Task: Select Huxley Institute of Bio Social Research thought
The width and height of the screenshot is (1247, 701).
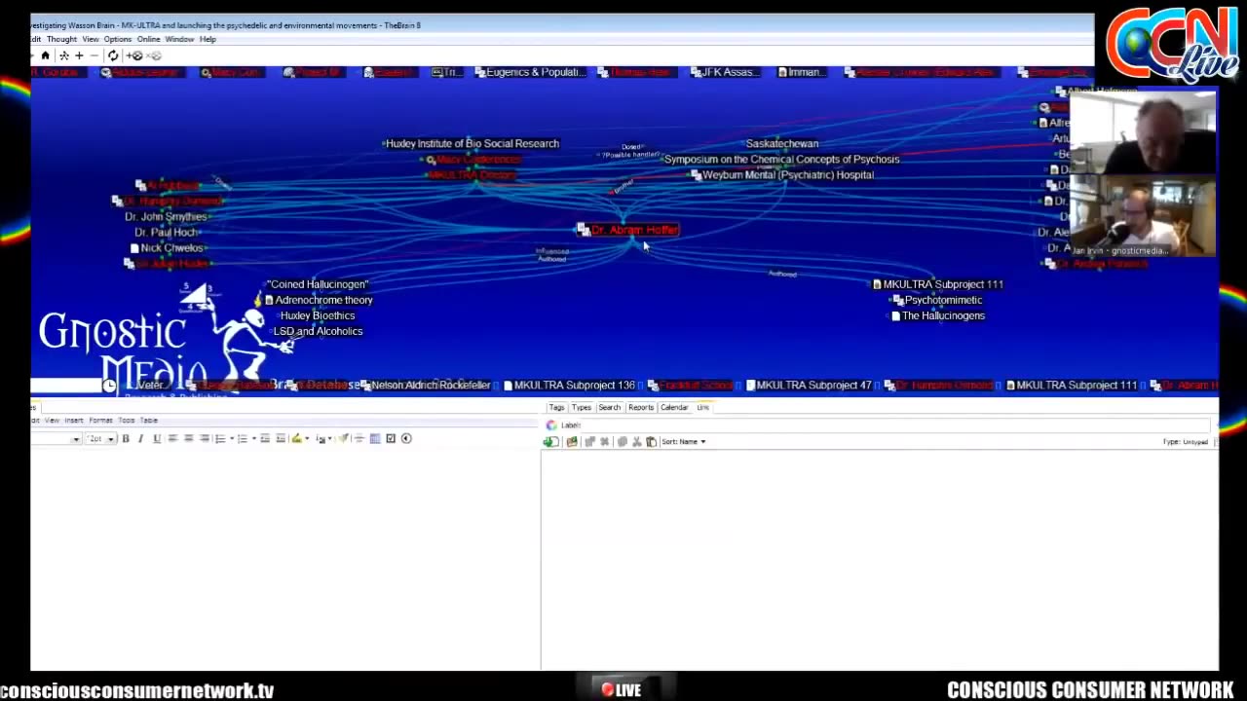Action: (x=472, y=143)
